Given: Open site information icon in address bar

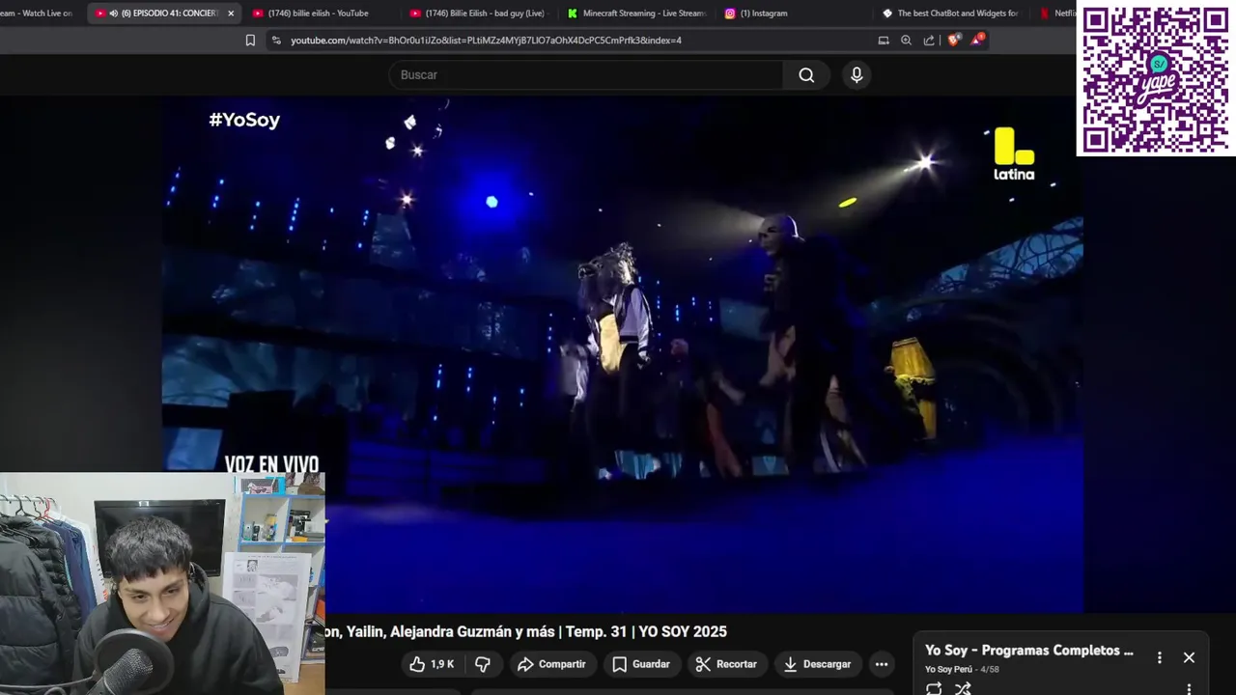Looking at the screenshot, I should (276, 41).
